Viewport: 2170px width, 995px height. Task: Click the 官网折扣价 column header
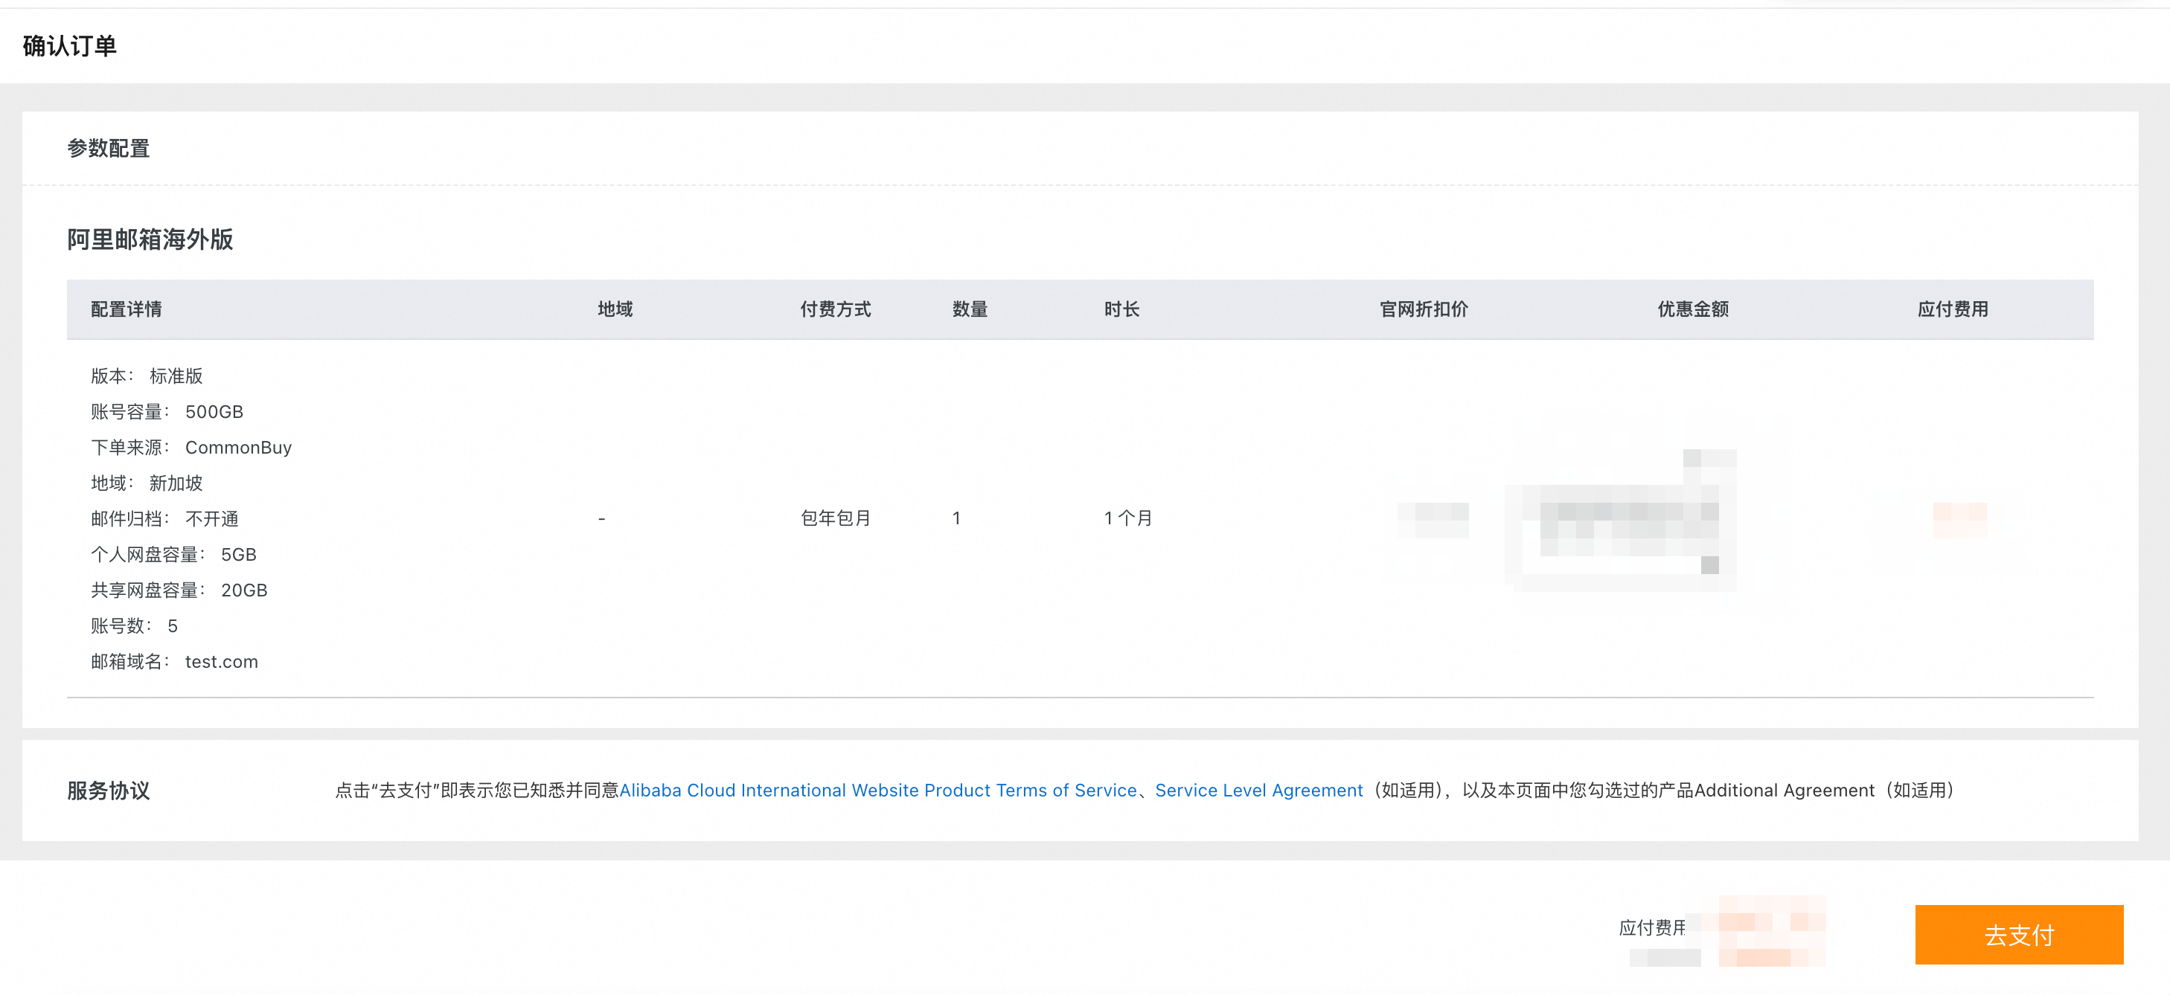(x=1423, y=309)
